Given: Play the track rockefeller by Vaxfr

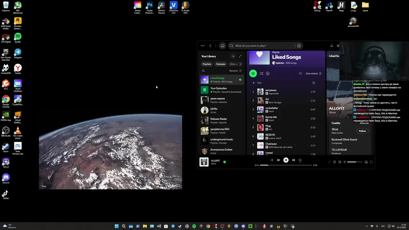Looking at the screenshot, I should (286, 110).
